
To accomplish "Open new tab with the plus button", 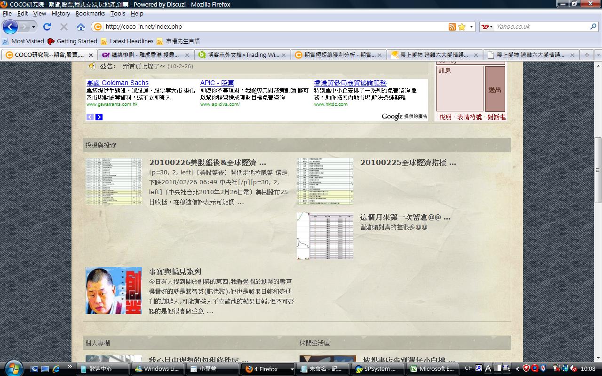I will coord(586,55).
